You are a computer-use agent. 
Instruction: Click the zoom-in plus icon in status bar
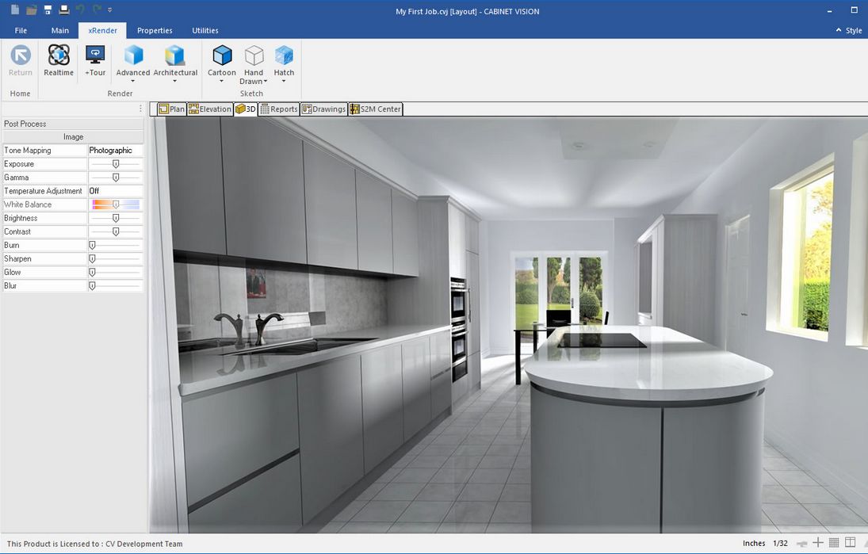coord(816,543)
